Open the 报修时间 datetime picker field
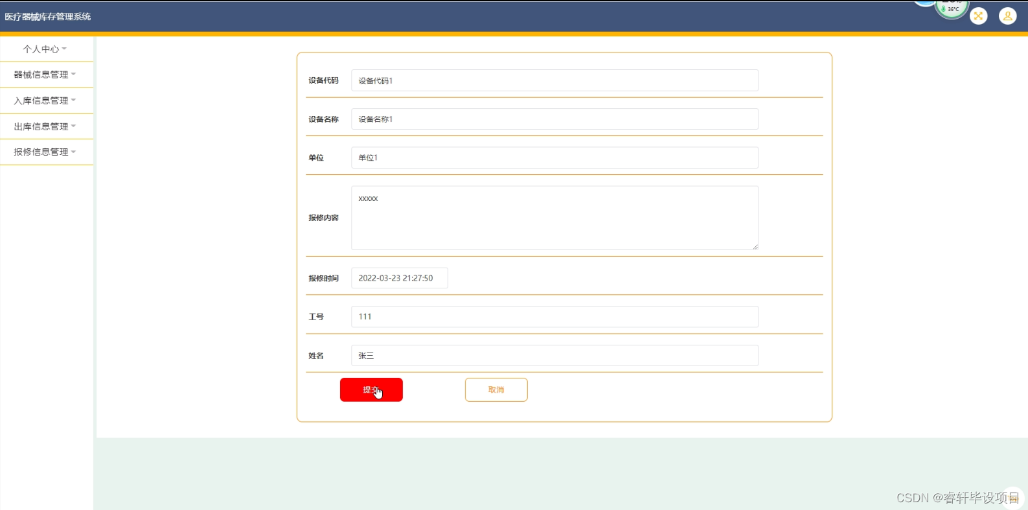This screenshot has width=1028, height=510. pyautogui.click(x=400, y=278)
